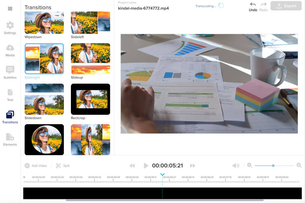Click timeline ruler mark 00:00:07:15
This screenshot has height=203, width=305.
(x=226, y=177)
